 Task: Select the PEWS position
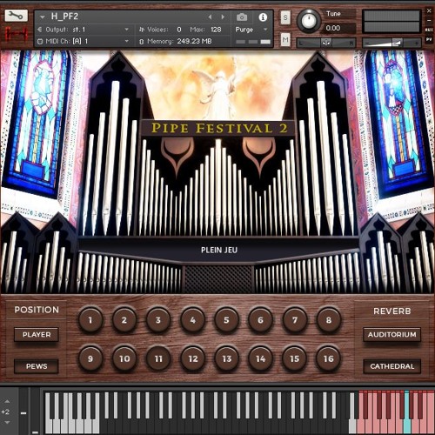click(x=37, y=366)
